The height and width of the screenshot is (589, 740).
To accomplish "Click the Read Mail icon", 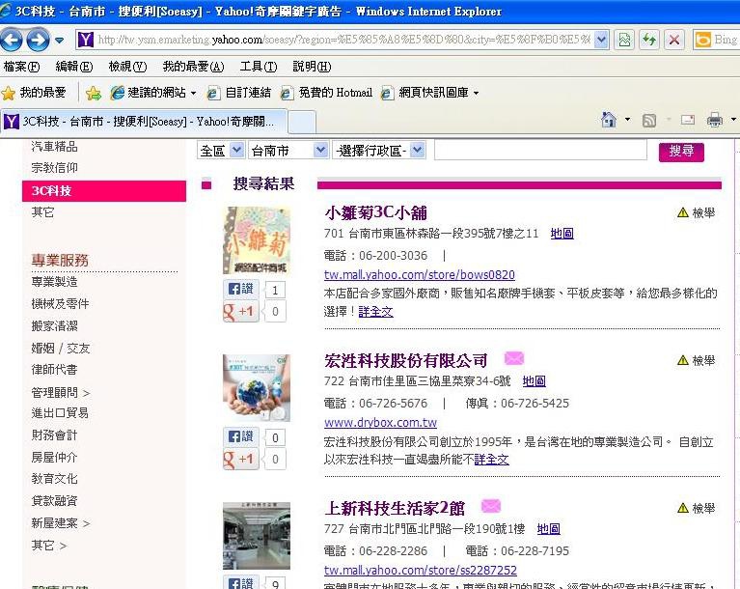I will [x=688, y=121].
